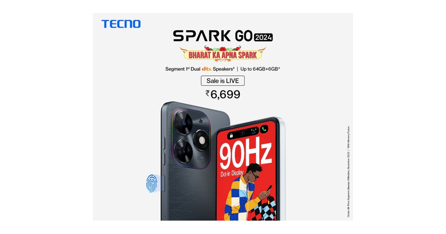Click the blue TECNO brand logo
Viewport: 446px width, 234px height.
coord(121,24)
